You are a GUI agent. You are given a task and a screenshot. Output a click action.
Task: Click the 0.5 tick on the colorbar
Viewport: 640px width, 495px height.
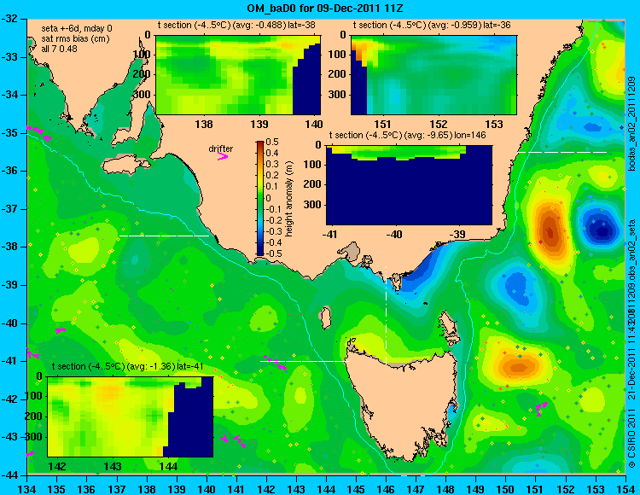point(272,142)
